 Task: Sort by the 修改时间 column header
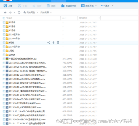click(83, 18)
